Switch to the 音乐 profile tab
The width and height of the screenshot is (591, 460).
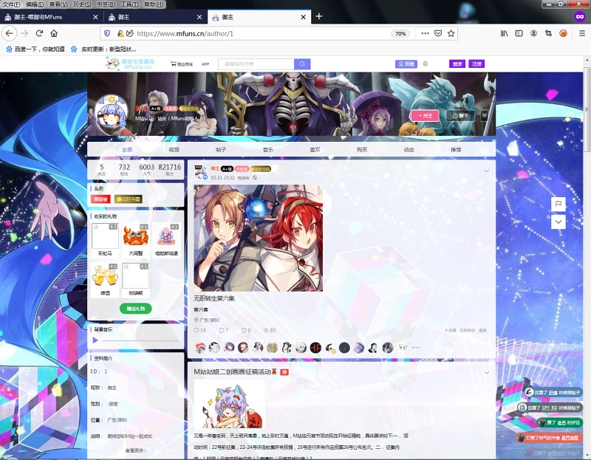click(x=268, y=150)
